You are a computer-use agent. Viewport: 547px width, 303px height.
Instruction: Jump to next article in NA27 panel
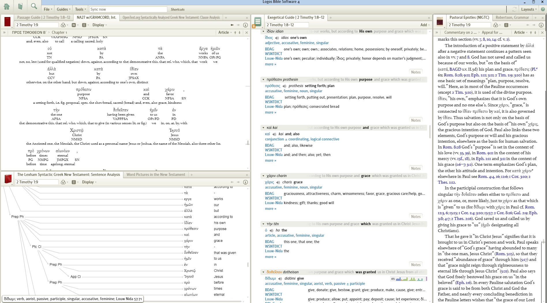(x=239, y=33)
